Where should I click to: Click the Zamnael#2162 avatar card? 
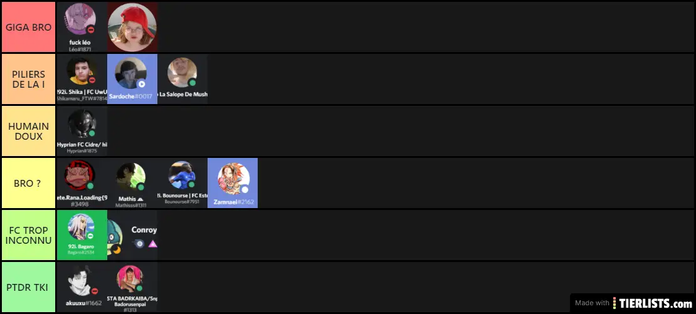point(233,183)
